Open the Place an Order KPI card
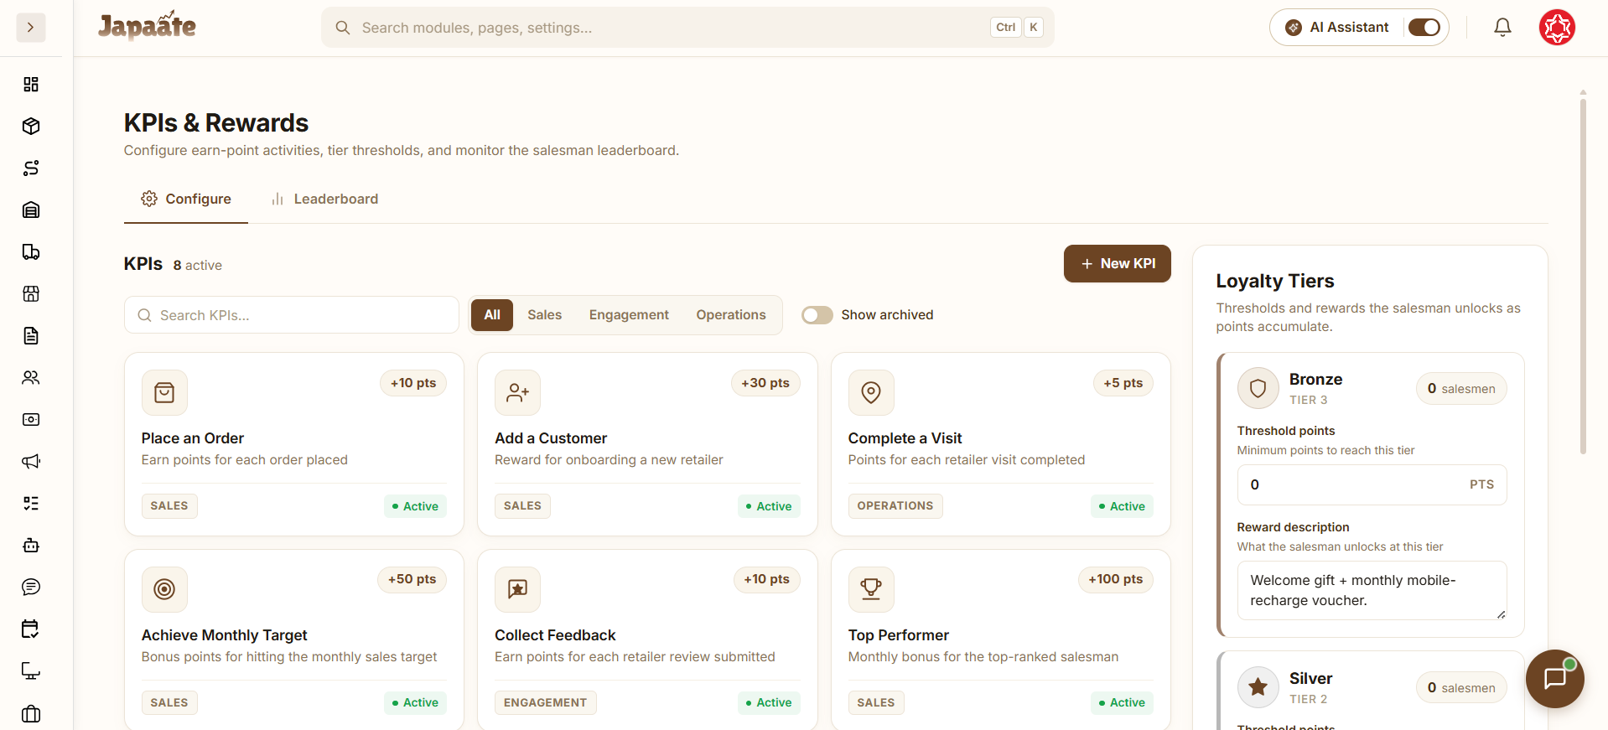This screenshot has height=730, width=1608. [x=293, y=444]
